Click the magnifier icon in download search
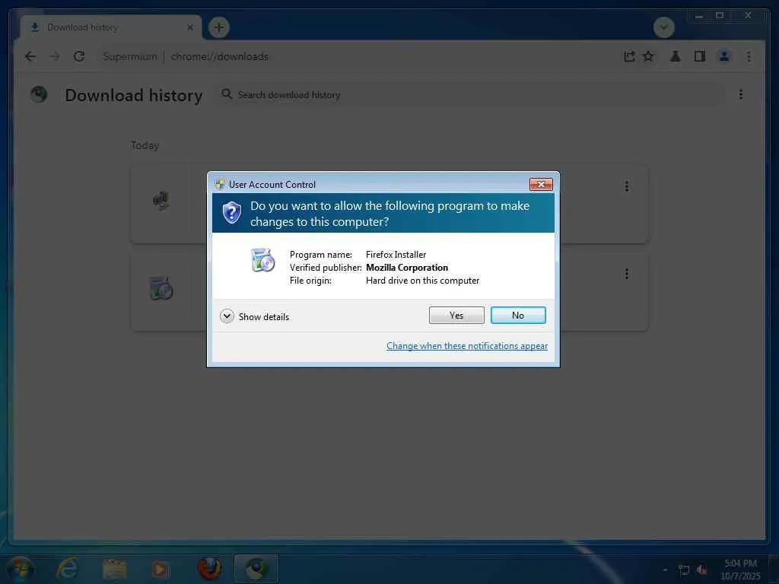Screen dimensions: 779x584 coord(227,94)
